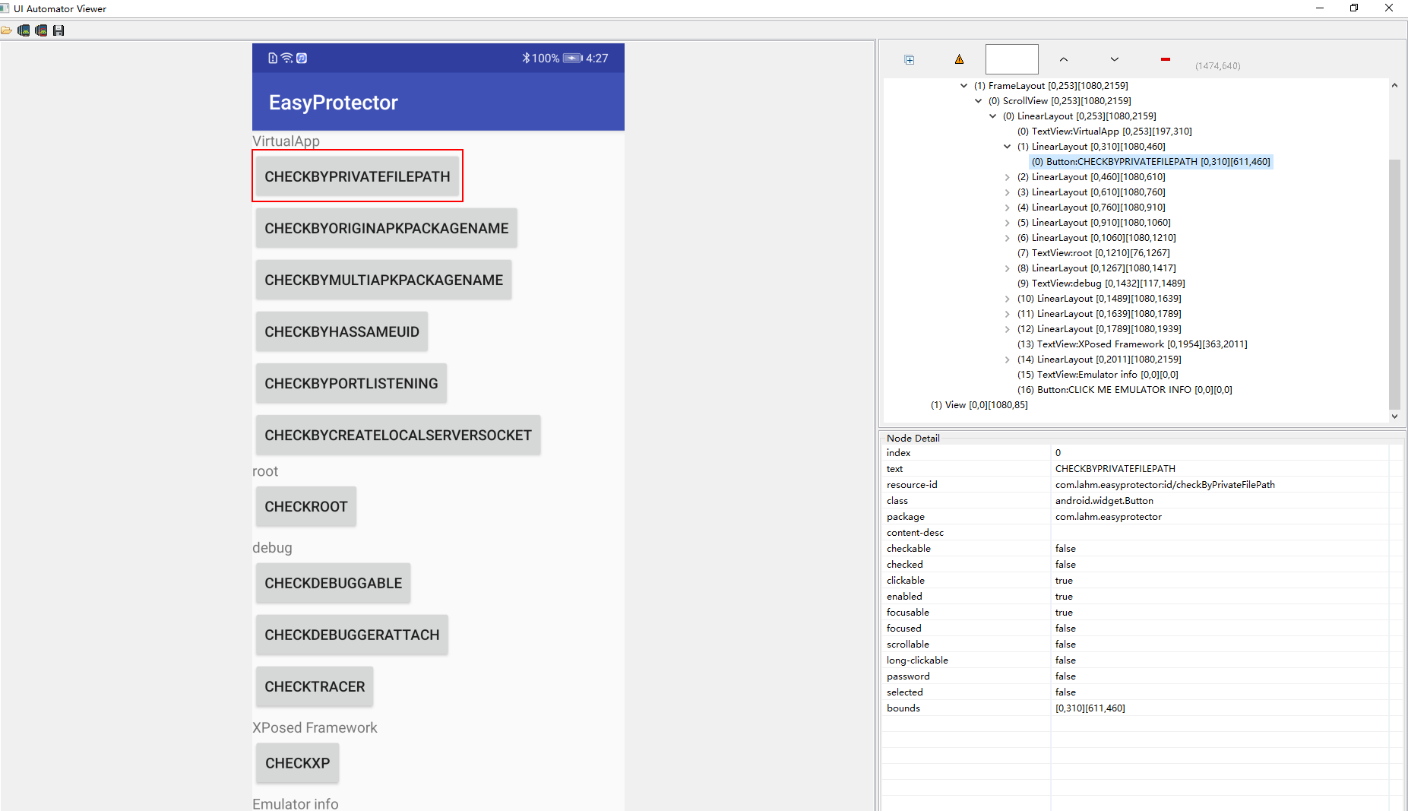Click the hierarchy tree vertical scrollbar thumb
This screenshot has height=811, width=1408.
[1394, 284]
